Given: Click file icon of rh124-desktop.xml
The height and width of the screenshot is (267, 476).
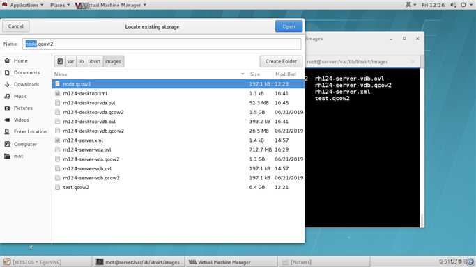Looking at the screenshot, I should (58, 94).
